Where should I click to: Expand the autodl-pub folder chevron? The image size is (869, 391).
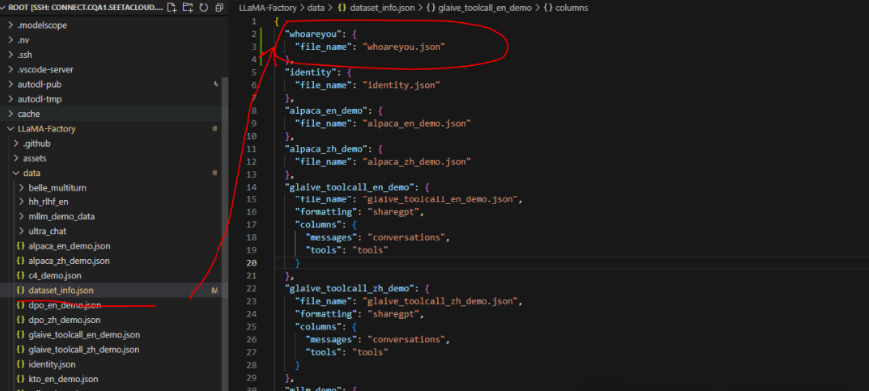[11, 84]
